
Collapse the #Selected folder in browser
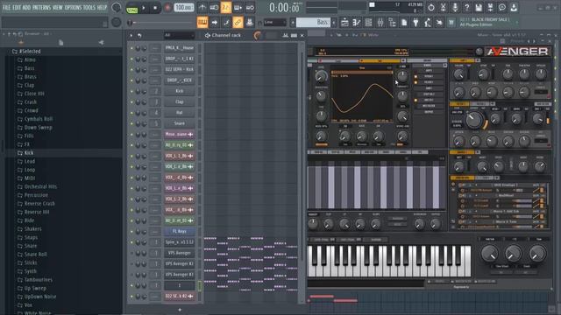tap(31, 52)
